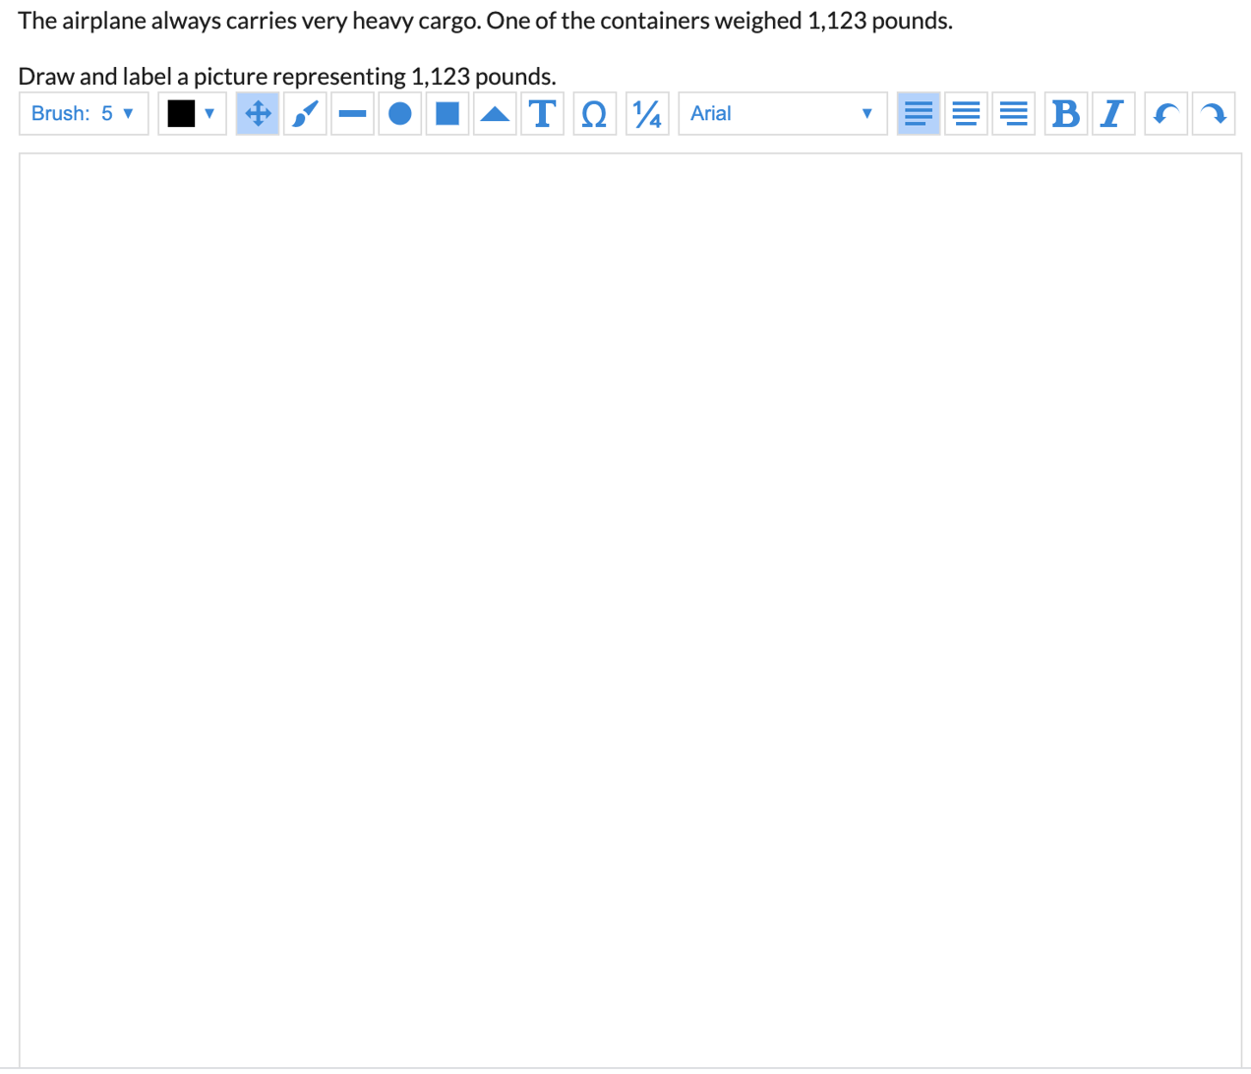Insert a fraction with the ¼ tool
The width and height of the screenshot is (1251, 1074).
click(x=647, y=114)
